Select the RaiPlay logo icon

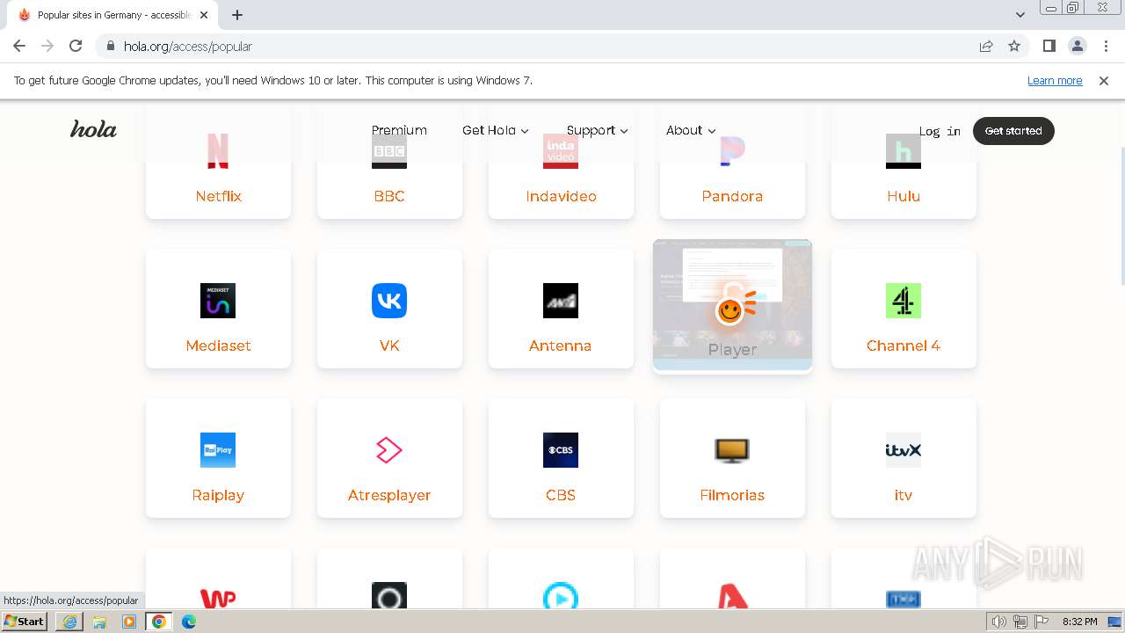(218, 450)
